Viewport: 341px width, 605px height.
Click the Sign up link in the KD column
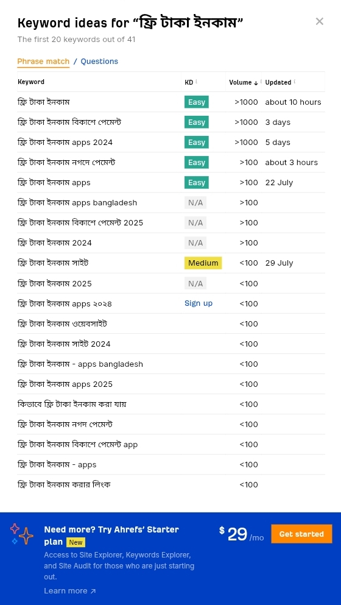point(199,303)
